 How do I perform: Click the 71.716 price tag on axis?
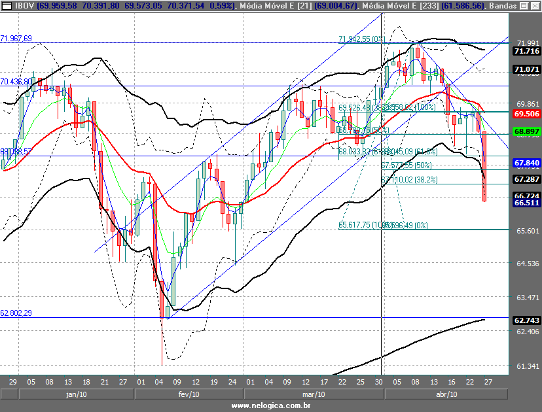[x=526, y=51]
